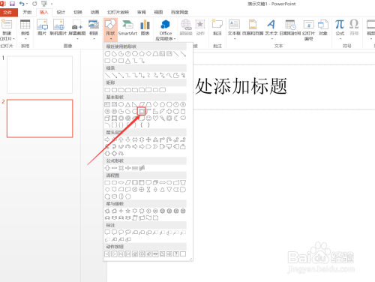Pick the Left-Right Arrow block shape
Screen dimensions: 375x282
click(135, 139)
